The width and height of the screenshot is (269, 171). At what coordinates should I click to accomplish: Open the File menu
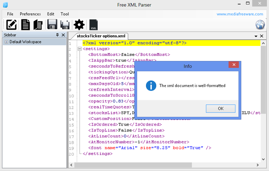click(10, 14)
